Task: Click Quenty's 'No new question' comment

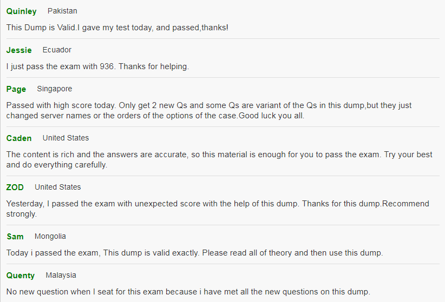Action: tap(188, 292)
